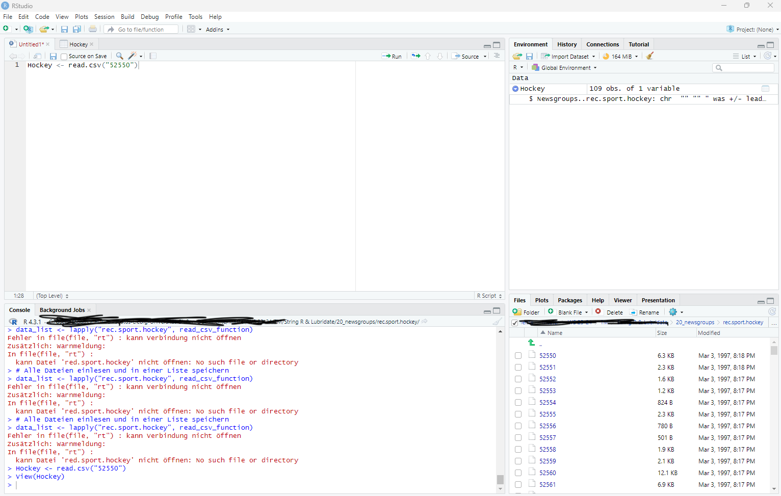Switch to the Packages tab
This screenshot has height=496, width=781.
[569, 300]
